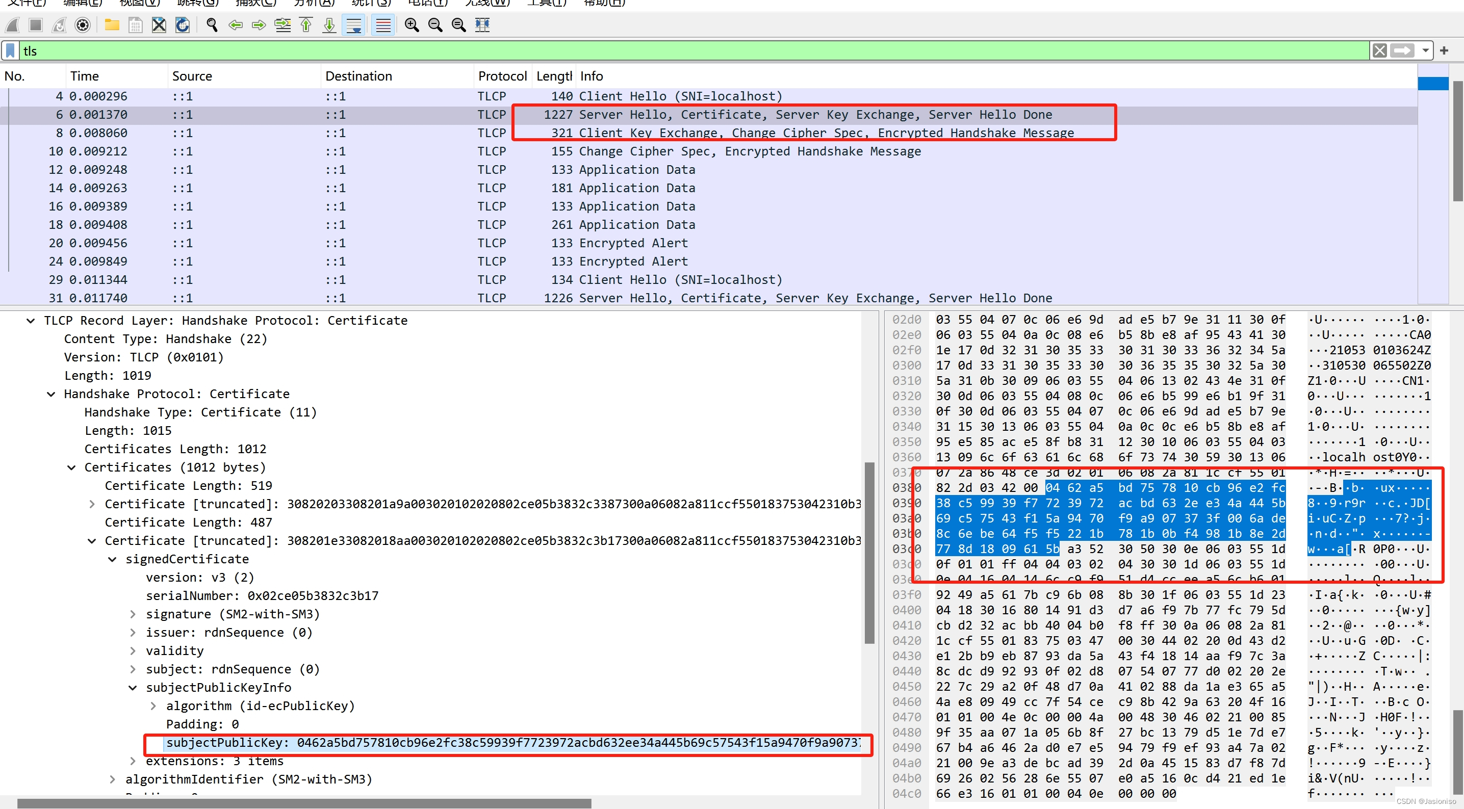
Task: Click the open capture file folder icon
Action: click(x=112, y=25)
